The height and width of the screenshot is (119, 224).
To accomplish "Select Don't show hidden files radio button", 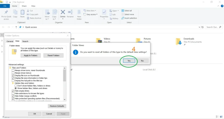I will pyautogui.click(x=16, y=86).
